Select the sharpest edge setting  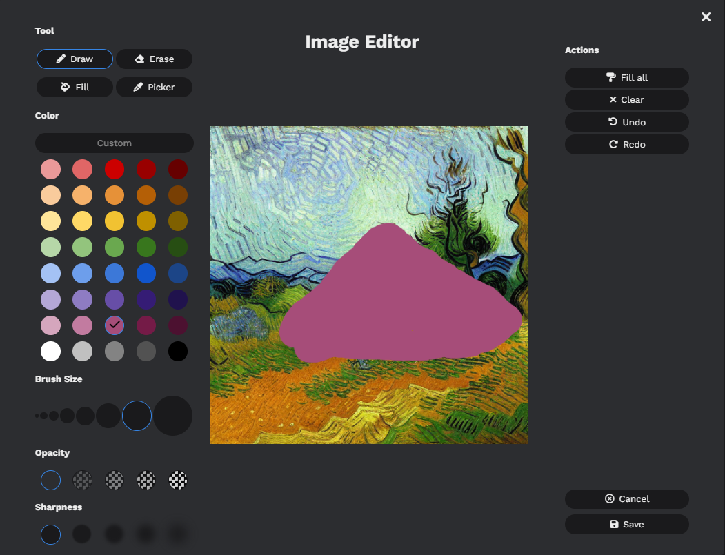coord(51,535)
